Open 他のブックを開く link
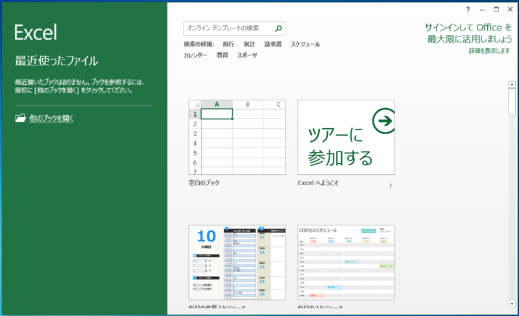519x316 pixels. (51, 118)
